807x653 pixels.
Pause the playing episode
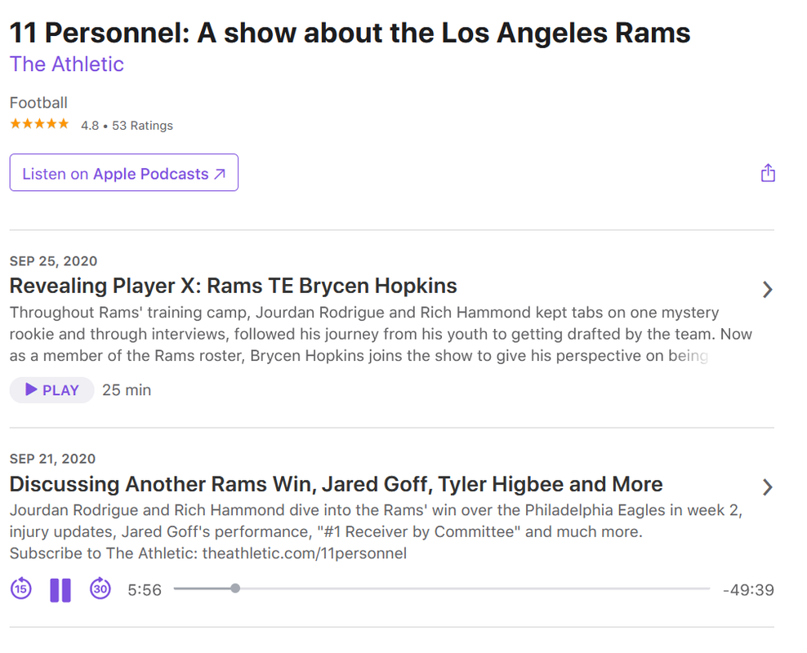[60, 590]
